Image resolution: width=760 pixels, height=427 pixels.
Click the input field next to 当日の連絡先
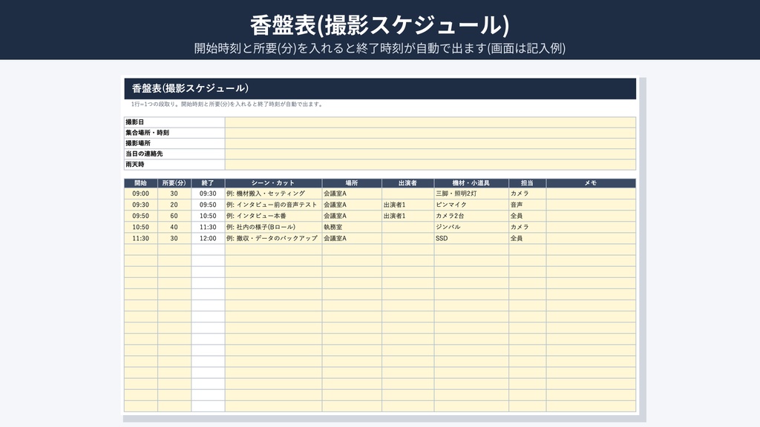point(430,154)
